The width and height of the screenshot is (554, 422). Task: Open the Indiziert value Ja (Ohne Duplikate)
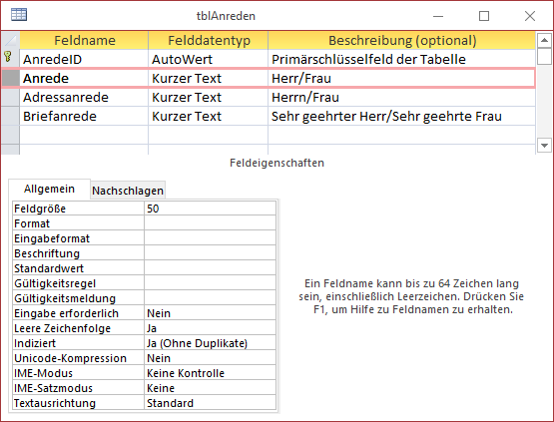point(210,343)
